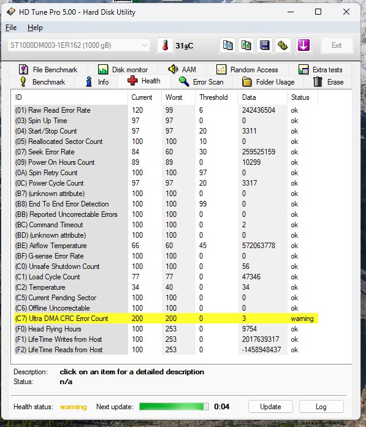366x427 pixels.
Task: Select the (BD) unknown attribute row
Action: [166, 235]
